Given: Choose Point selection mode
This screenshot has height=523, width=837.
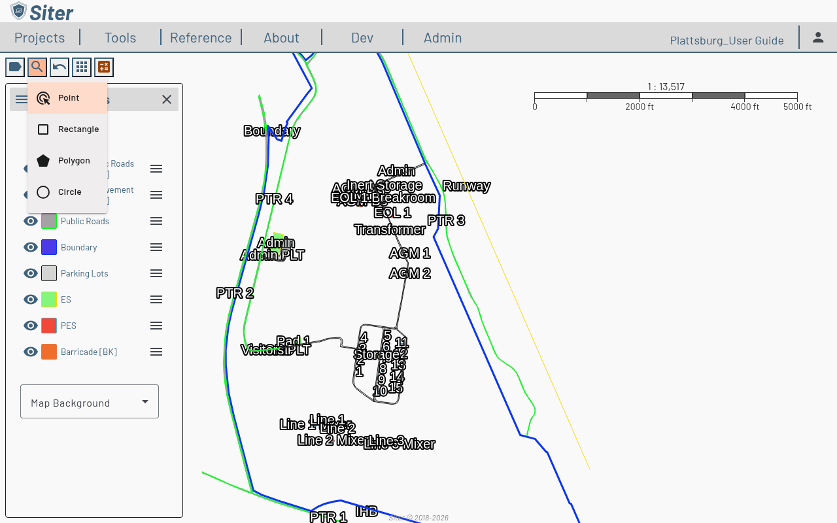Looking at the screenshot, I should (67, 98).
